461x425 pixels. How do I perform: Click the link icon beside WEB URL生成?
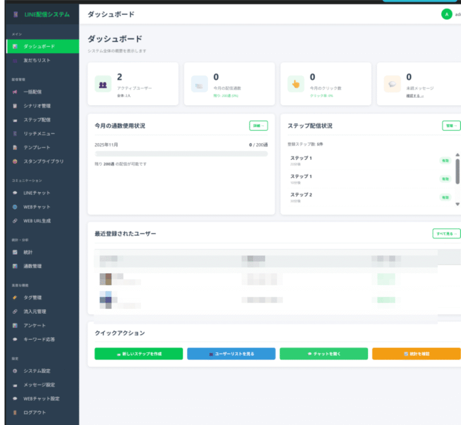pos(15,221)
